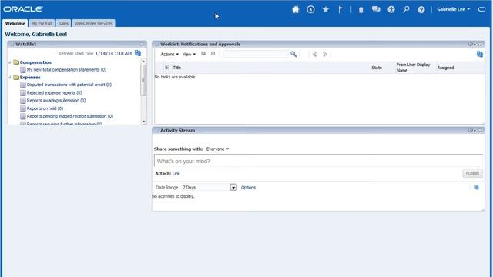Click icon beside Rejected expense reports
The width and height of the screenshot is (493, 277).
click(22, 93)
